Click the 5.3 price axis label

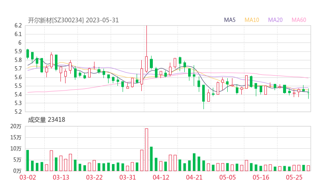pos(18,103)
